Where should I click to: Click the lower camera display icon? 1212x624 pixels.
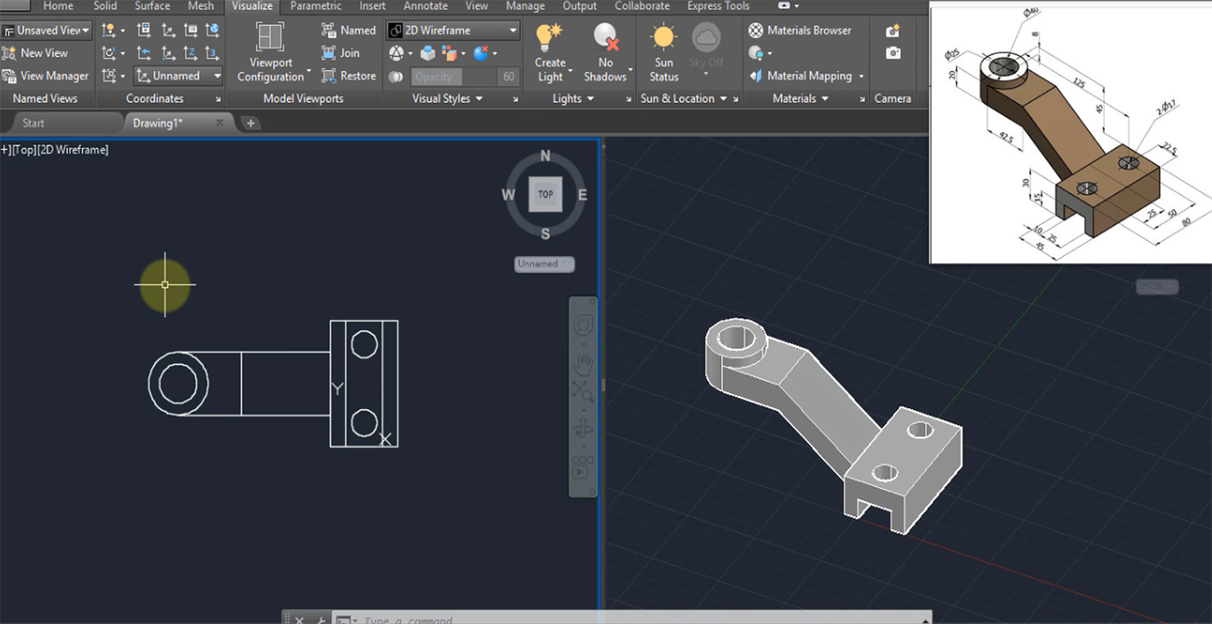coord(893,53)
